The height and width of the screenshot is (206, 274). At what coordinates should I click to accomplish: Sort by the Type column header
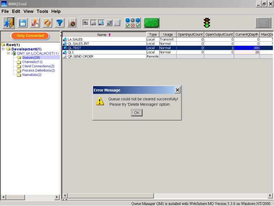153,35
